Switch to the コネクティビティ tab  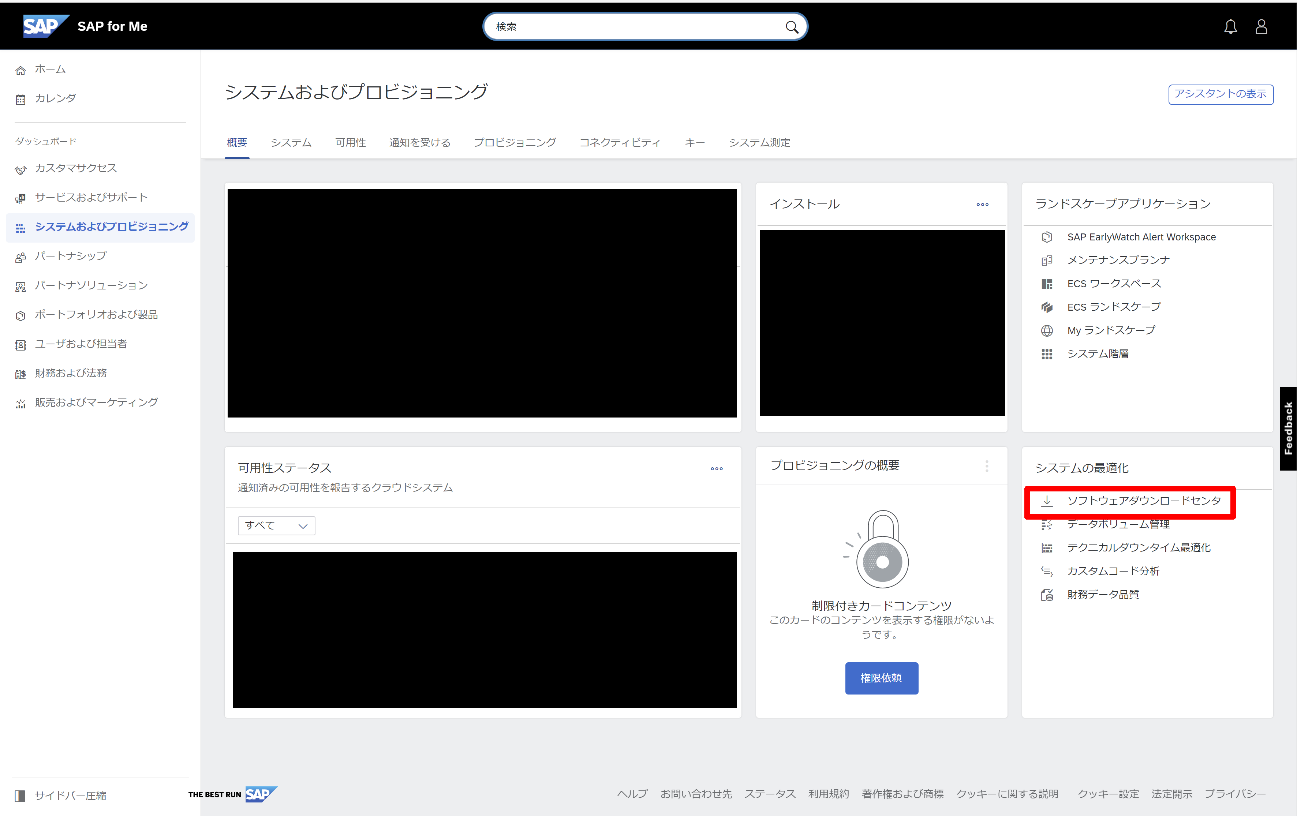(620, 142)
